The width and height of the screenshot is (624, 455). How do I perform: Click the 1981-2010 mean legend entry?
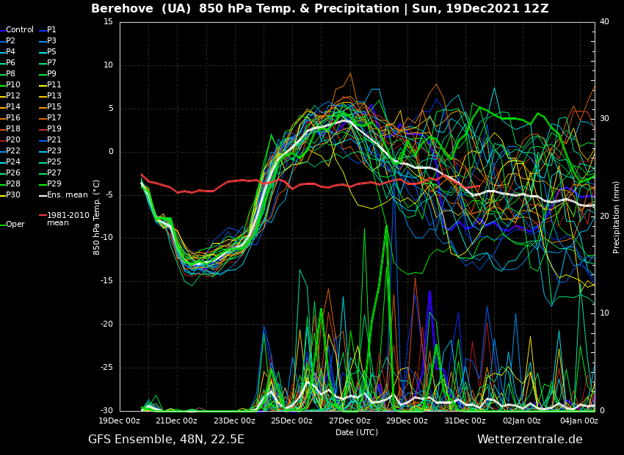click(68, 219)
